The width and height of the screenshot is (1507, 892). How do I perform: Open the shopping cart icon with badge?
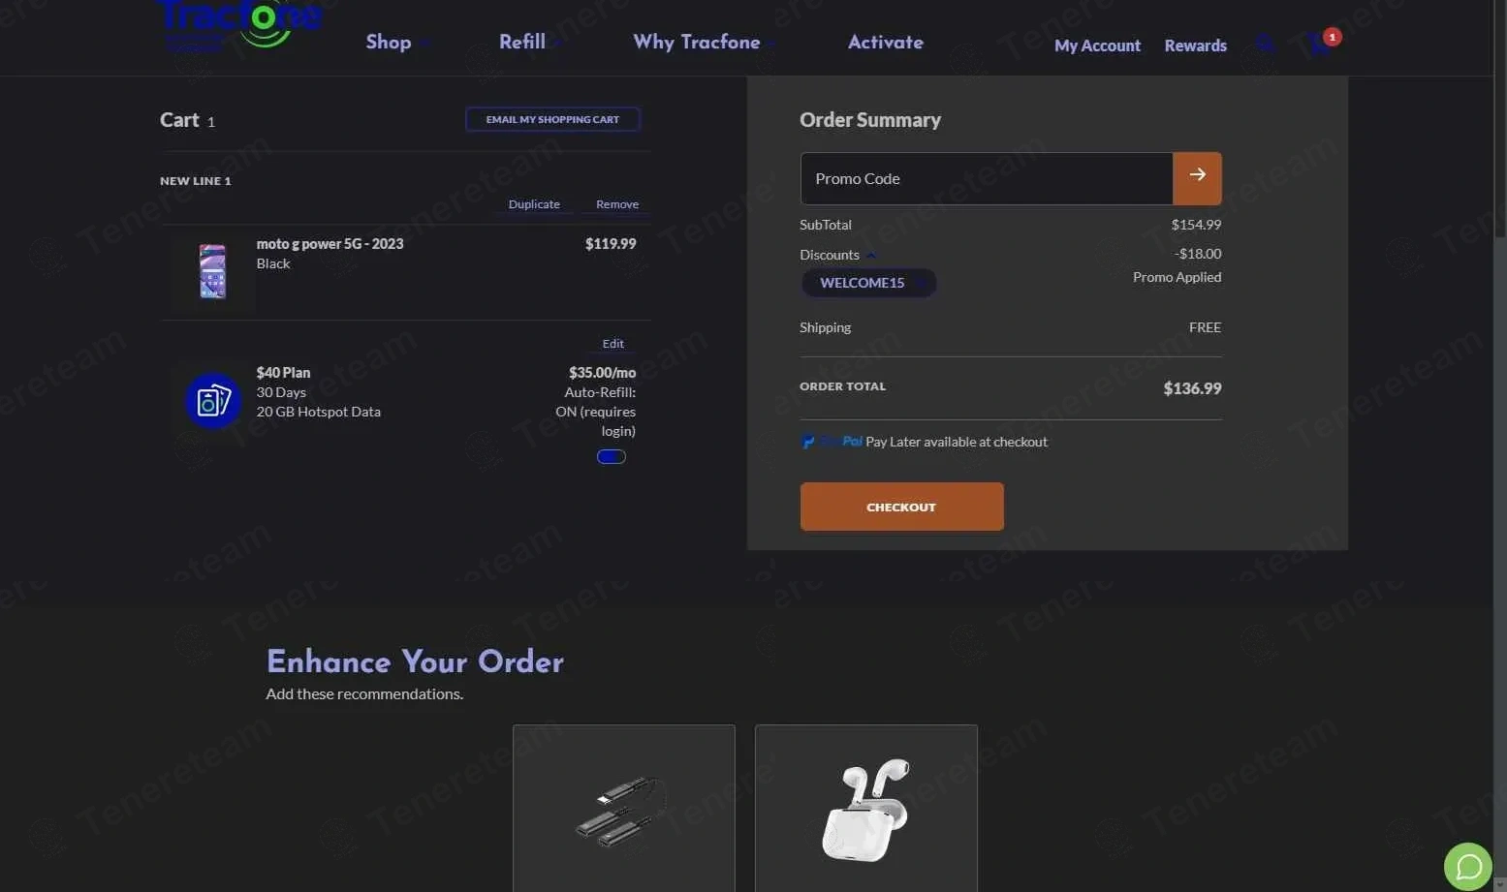[1322, 43]
